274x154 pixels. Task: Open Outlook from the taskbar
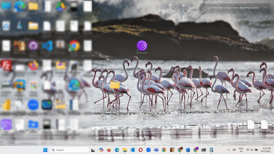(x=133, y=150)
